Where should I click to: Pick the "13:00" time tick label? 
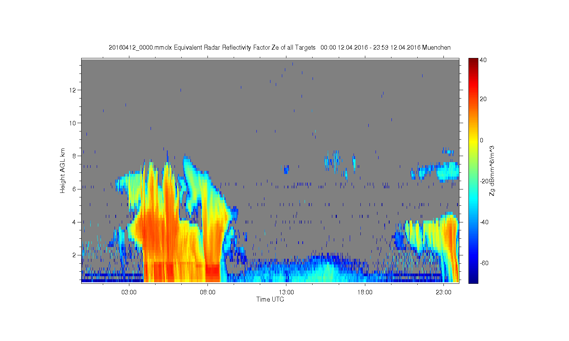286,293
